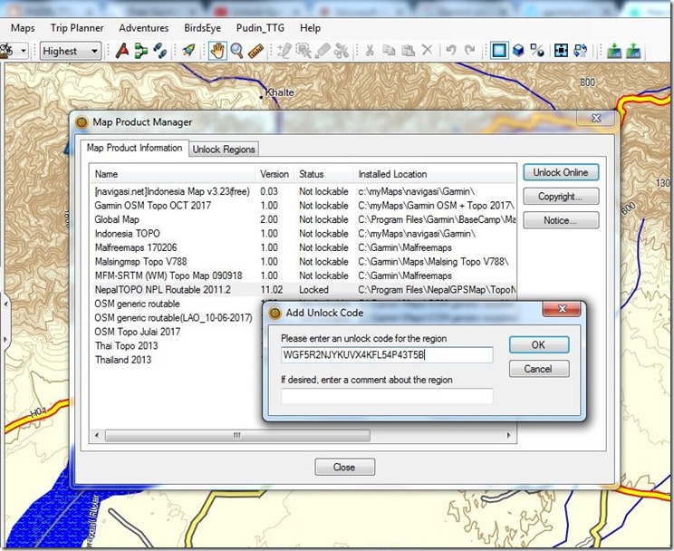The width and height of the screenshot is (674, 551).
Task: Select the Zoom magnifier tool
Action: click(x=236, y=51)
